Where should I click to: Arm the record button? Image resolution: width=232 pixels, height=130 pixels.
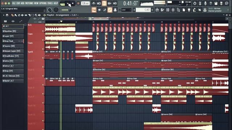pyautogui.click(x=78, y=3)
